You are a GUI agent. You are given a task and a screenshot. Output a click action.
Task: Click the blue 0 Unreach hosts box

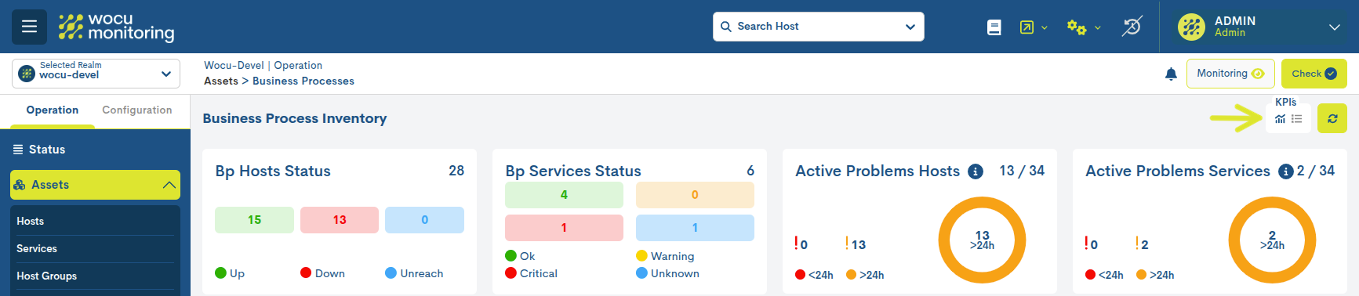click(x=424, y=220)
